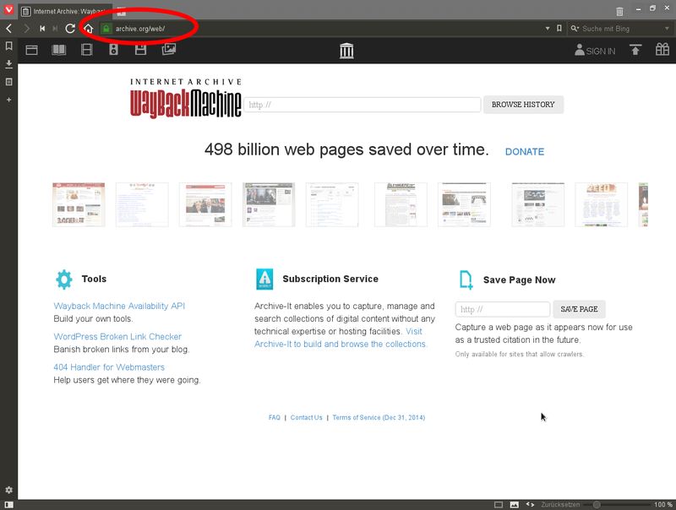
Task: Open closed tabs trash can list
Action: click(619, 12)
